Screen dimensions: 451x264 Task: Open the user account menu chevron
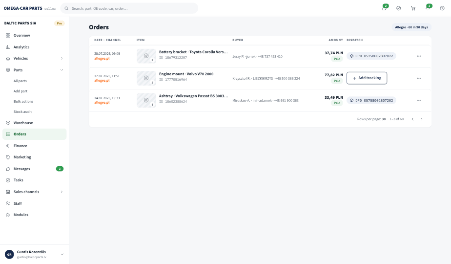[x=62, y=254]
